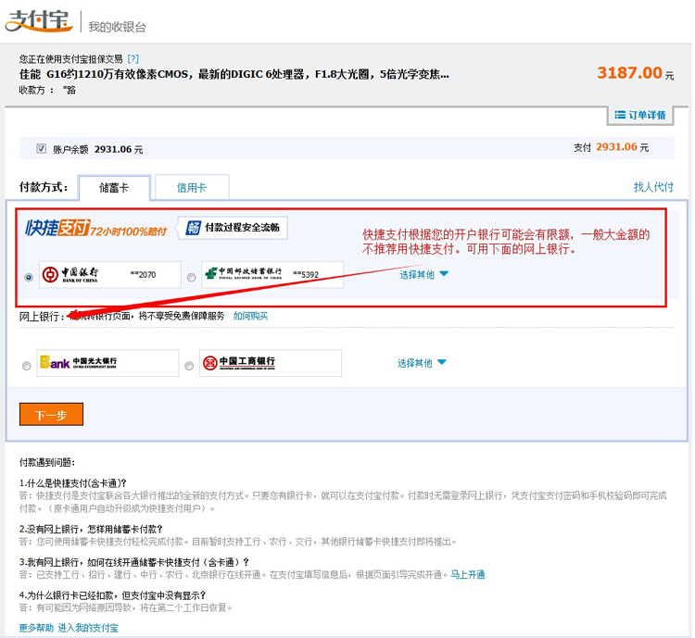Open the 更多帮助 link
This screenshot has width=695, height=638.
tap(36, 628)
